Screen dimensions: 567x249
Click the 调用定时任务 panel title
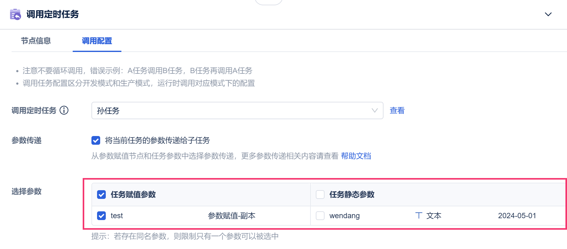tap(52, 14)
